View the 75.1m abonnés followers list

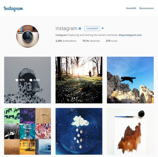[x=91, y=41]
